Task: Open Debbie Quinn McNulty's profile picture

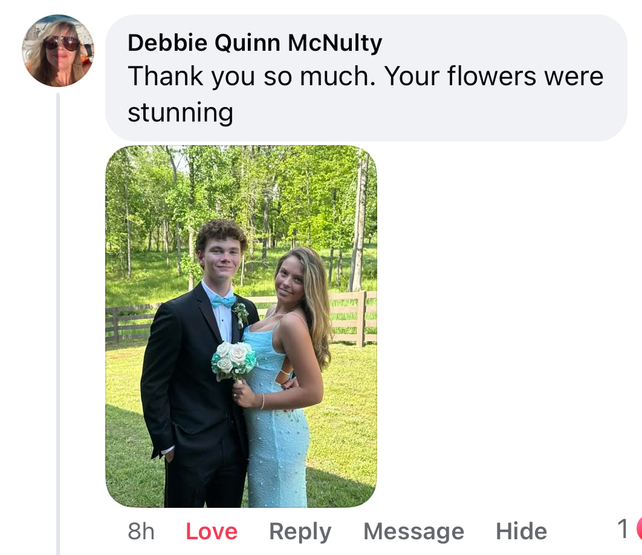Action: 58,51
